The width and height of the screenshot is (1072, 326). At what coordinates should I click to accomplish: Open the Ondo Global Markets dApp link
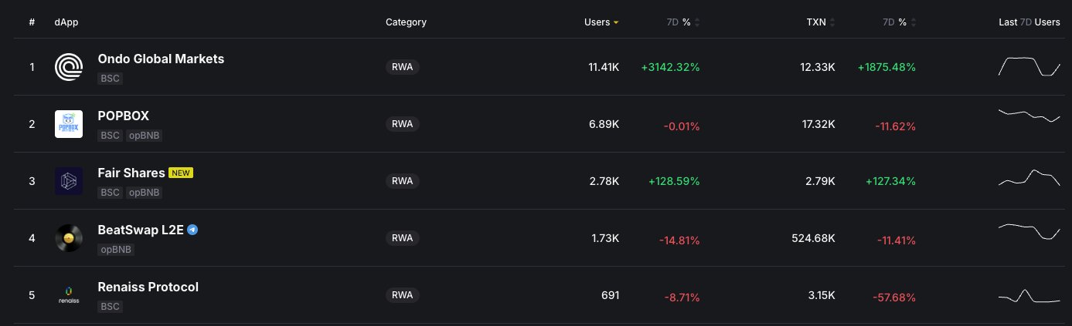[161, 59]
